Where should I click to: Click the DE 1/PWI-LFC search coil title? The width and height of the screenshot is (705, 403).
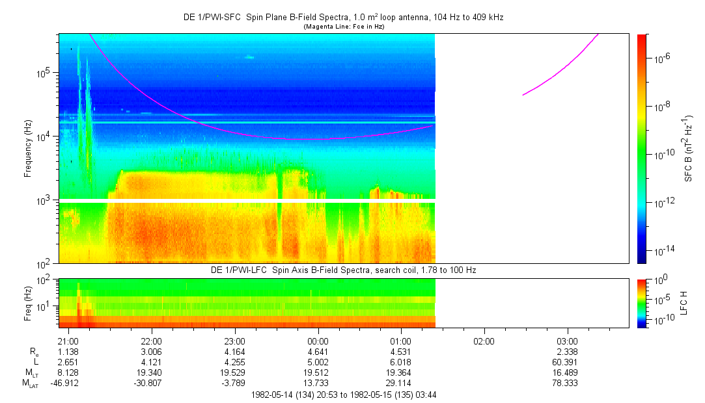343,270
